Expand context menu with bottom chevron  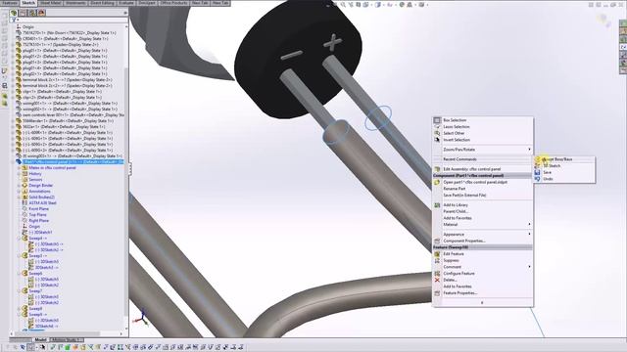(x=482, y=303)
